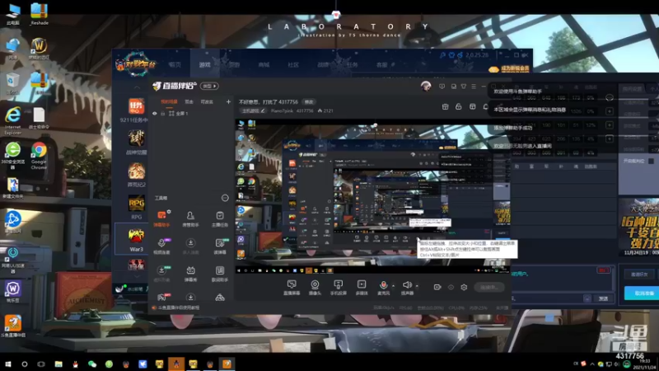Open the 读弹幕 tool icon
Screen dimensions: 659x371
point(220,246)
